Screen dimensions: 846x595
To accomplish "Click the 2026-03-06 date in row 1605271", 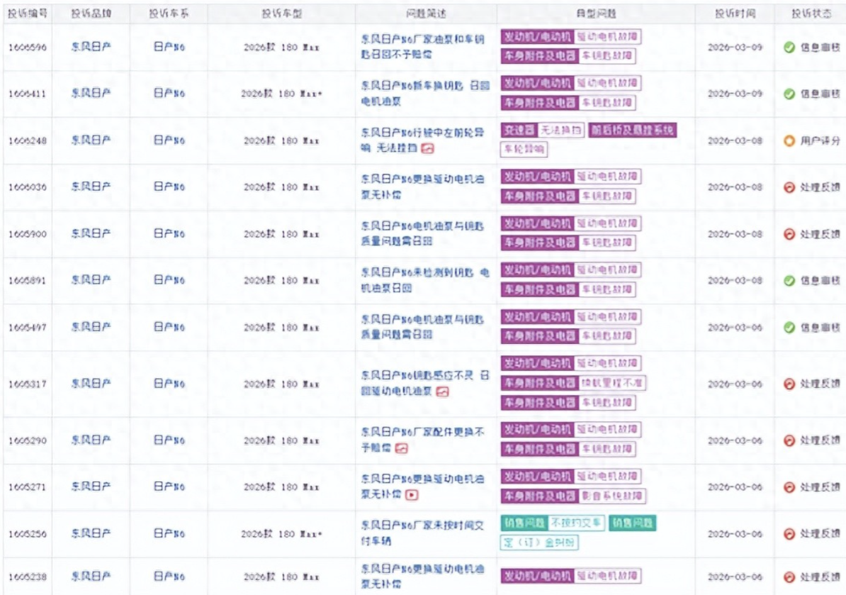I will point(735,487).
